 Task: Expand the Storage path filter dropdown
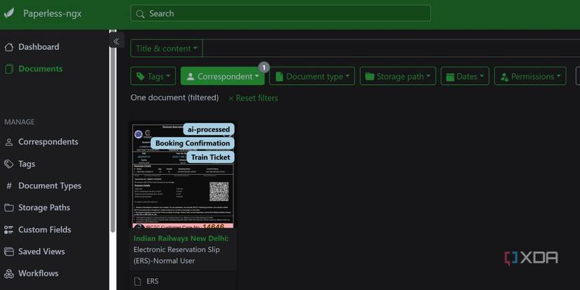[398, 76]
